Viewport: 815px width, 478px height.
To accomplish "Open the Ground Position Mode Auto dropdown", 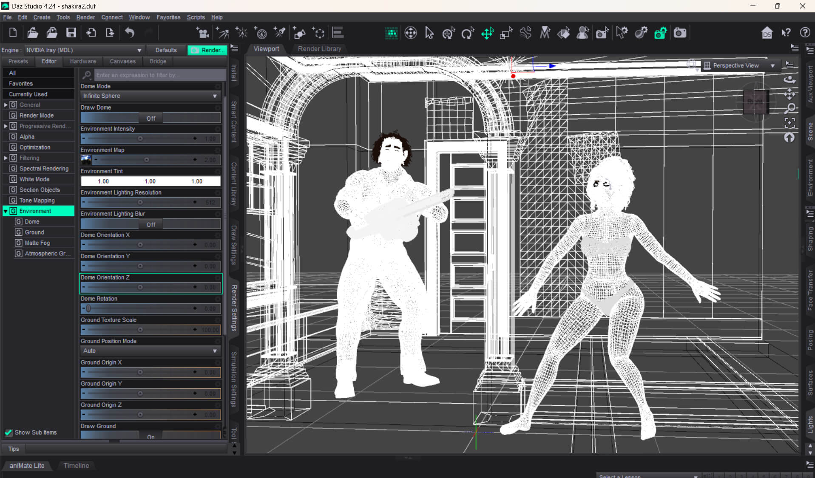I will pyautogui.click(x=151, y=351).
